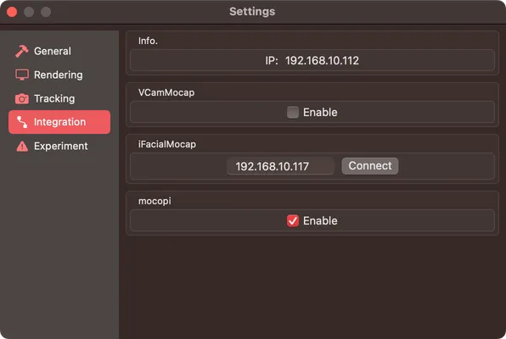This screenshot has height=339, width=506.
Task: Select the Integration label in the sidebar
Action: 60,122
